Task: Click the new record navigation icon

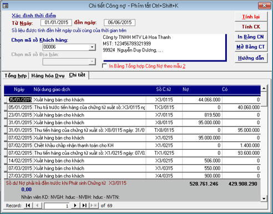Action: pyautogui.click(x=94, y=206)
